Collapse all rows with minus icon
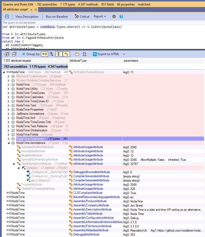Image resolution: width=205 pixels, height=237 pixels. [14, 54]
